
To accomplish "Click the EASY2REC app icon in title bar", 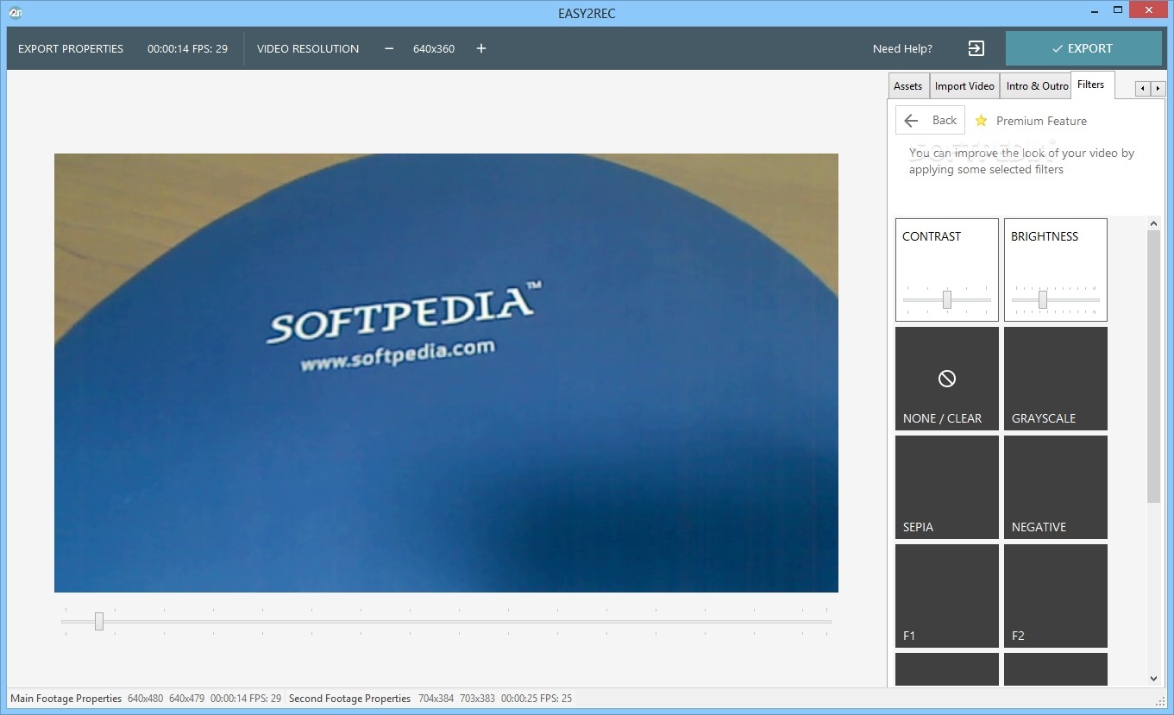I will [15, 12].
